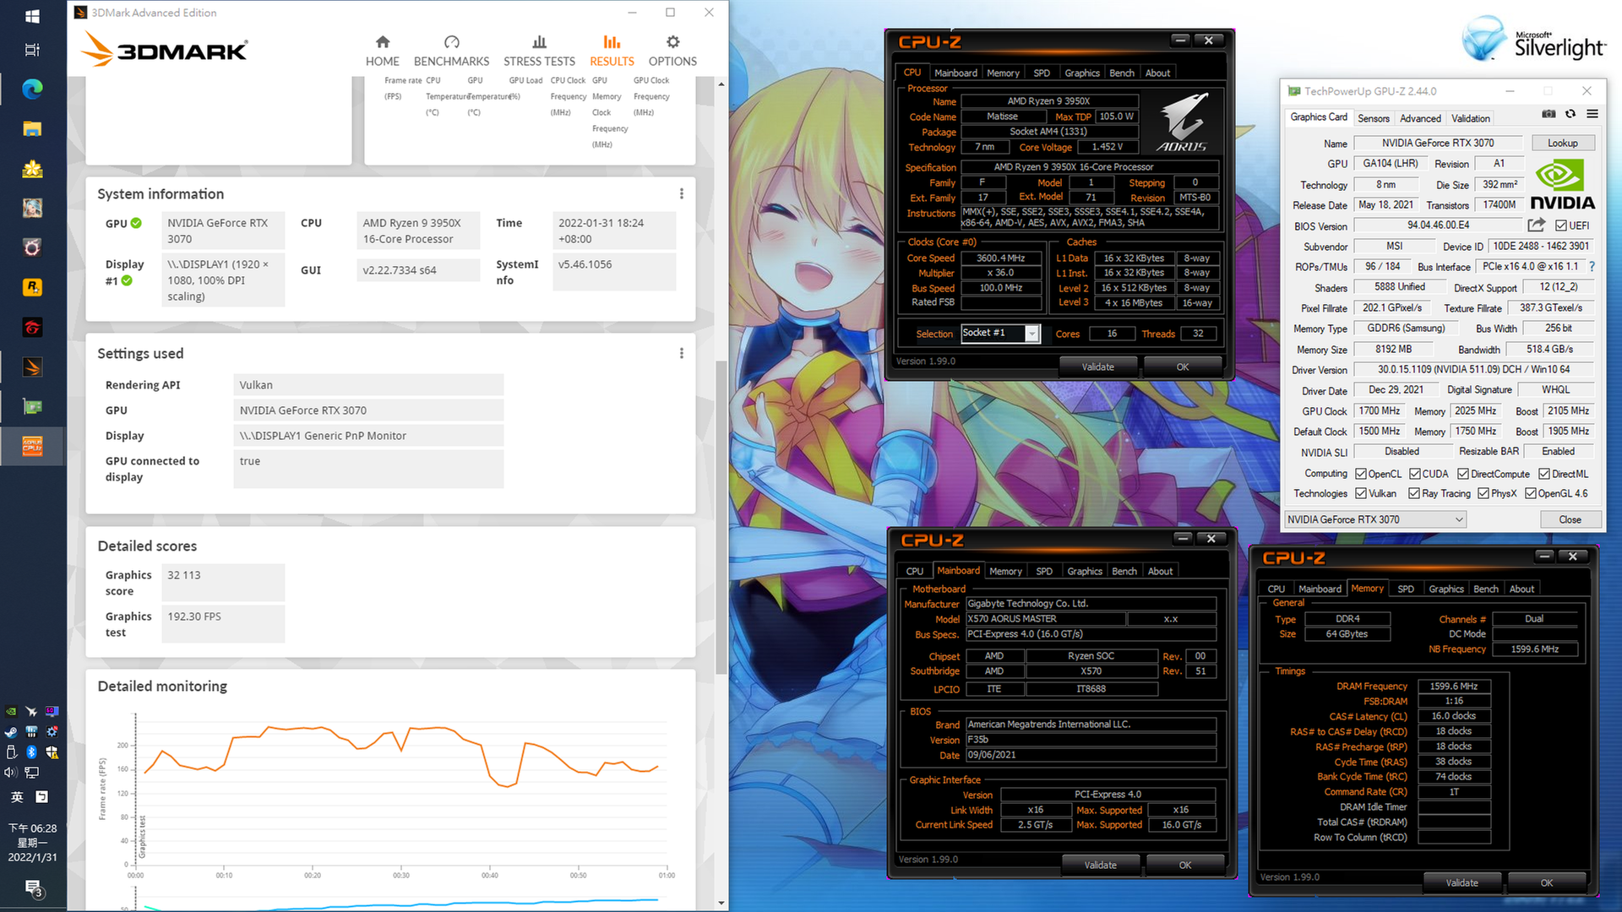Toggle the Vulkan checkbox in GPU-Z
The width and height of the screenshot is (1622, 912).
coord(1361,493)
